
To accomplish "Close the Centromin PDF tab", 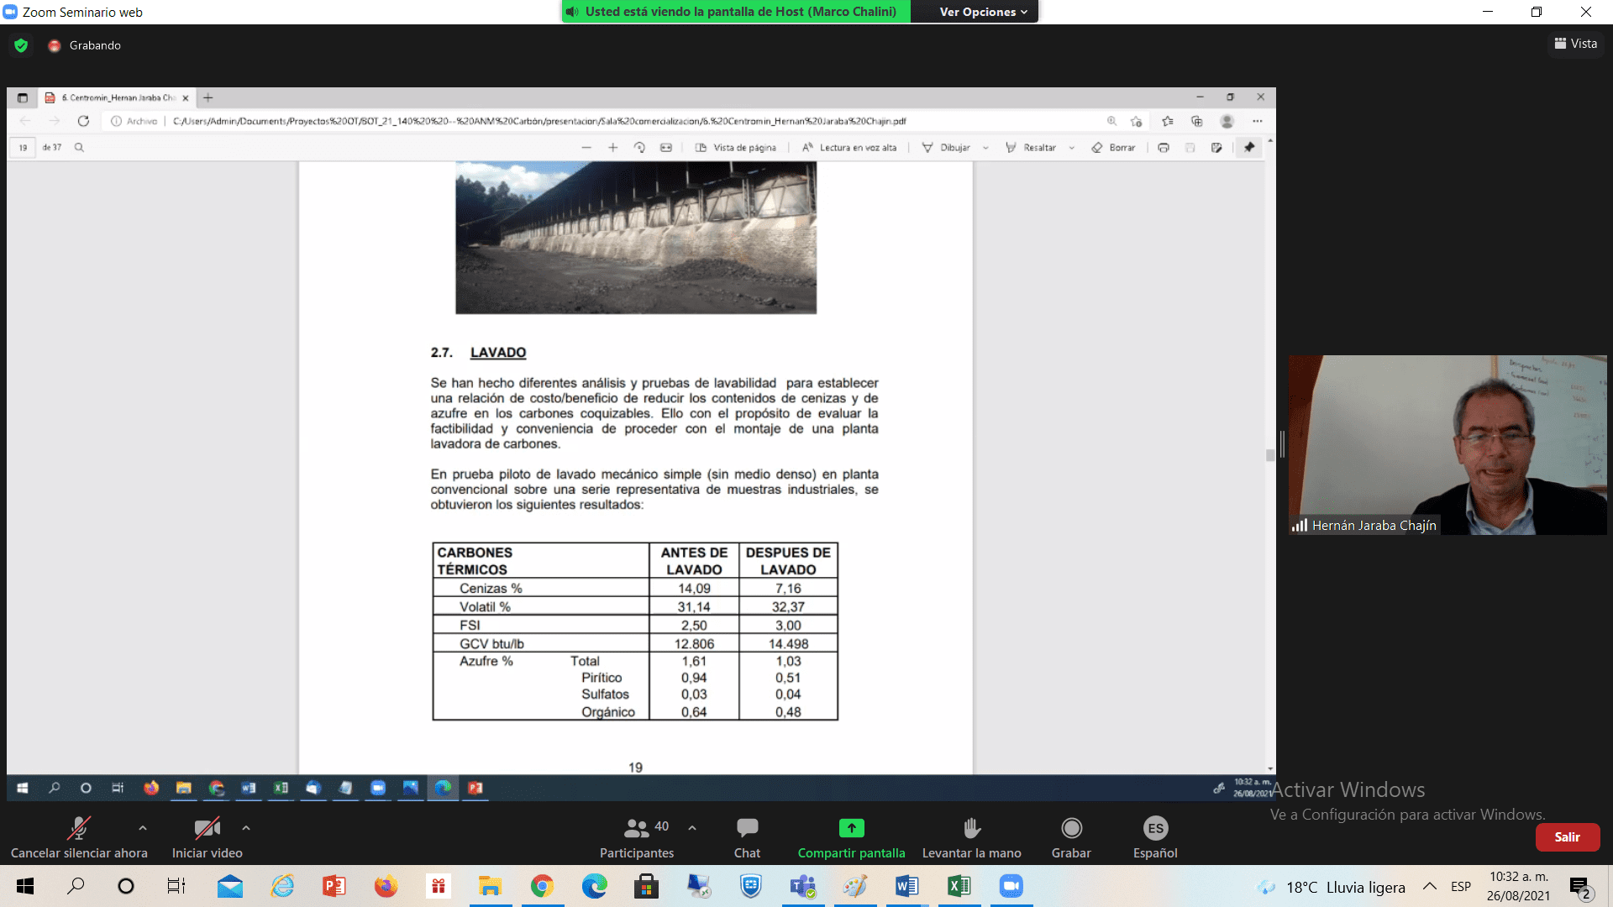I will tap(186, 98).
